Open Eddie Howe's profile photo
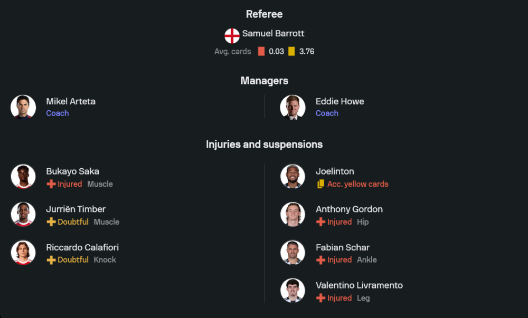This screenshot has height=318, width=528. [293, 107]
